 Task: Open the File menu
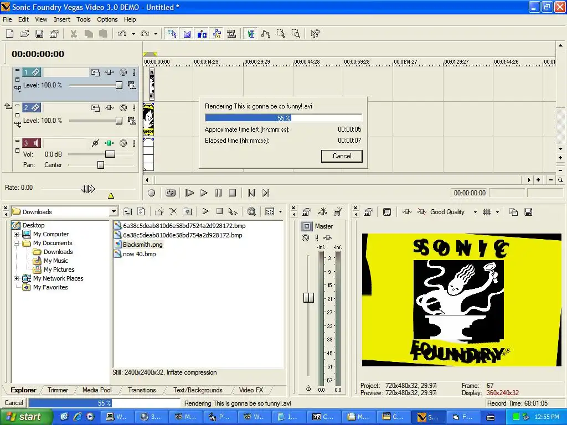tap(7, 19)
